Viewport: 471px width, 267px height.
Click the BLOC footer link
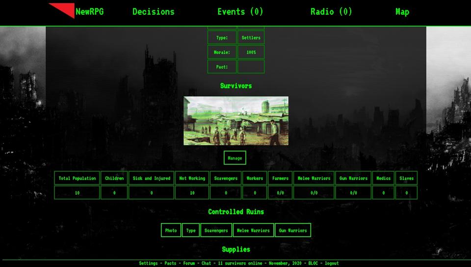click(x=314, y=263)
